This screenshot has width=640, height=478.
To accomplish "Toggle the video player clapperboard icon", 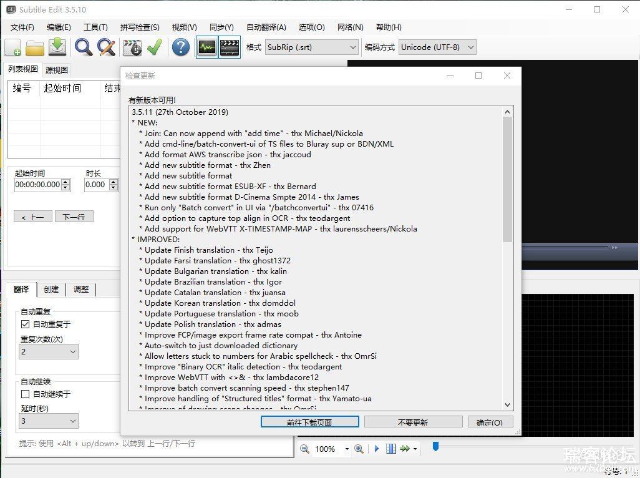I will tap(230, 47).
